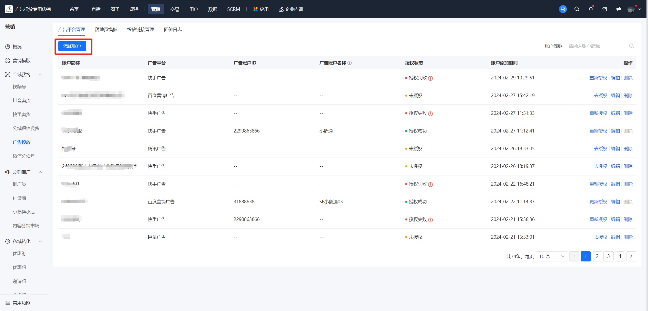648x311 pixels.
Task: Open the shop storefront icon
Action: pos(605,9)
